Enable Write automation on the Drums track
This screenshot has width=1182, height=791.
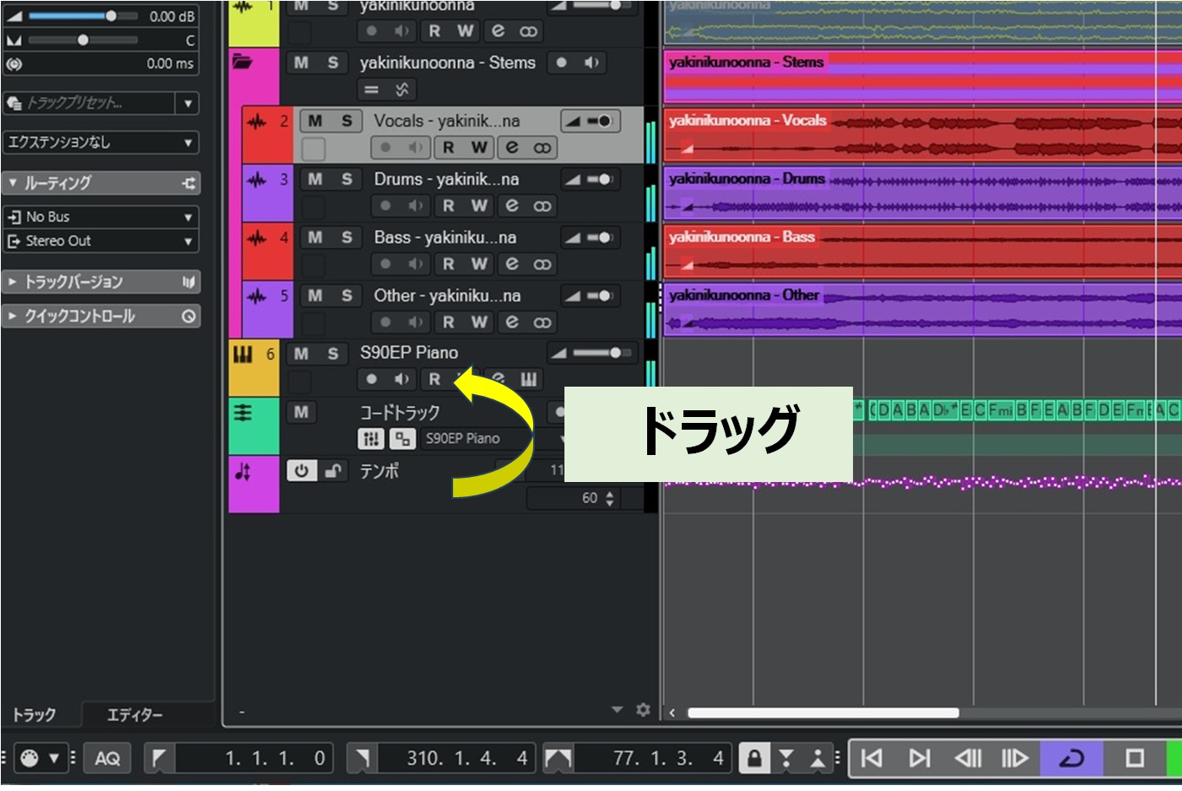tap(479, 206)
